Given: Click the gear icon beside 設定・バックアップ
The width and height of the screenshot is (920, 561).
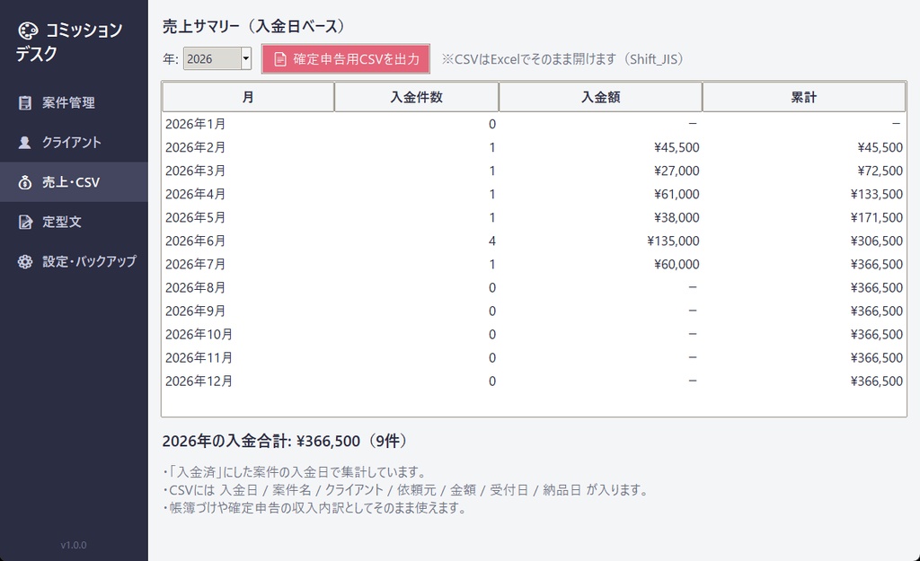Looking at the screenshot, I should tap(24, 262).
